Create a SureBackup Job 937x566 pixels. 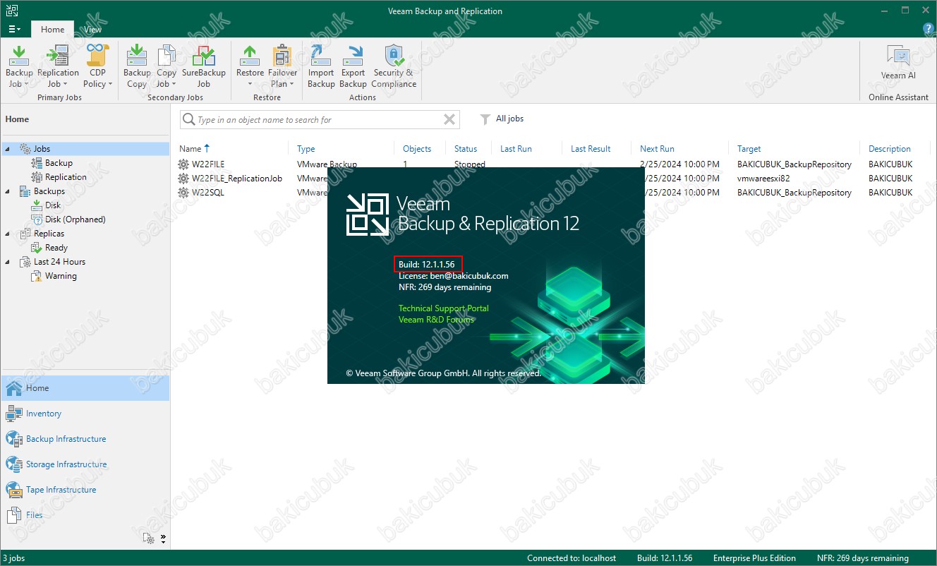204,65
